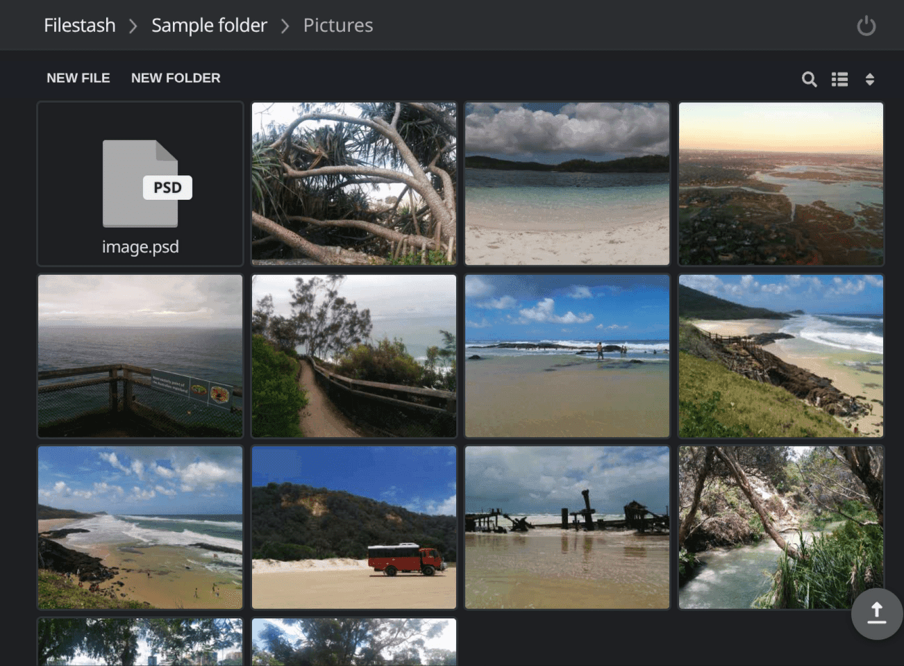904x666 pixels.
Task: Create a folder with NEW FOLDER
Action: [x=176, y=78]
